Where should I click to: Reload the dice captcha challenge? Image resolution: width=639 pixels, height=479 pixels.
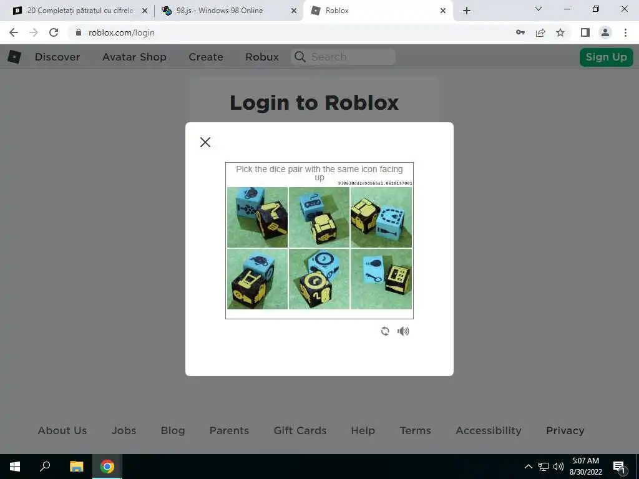[385, 331]
